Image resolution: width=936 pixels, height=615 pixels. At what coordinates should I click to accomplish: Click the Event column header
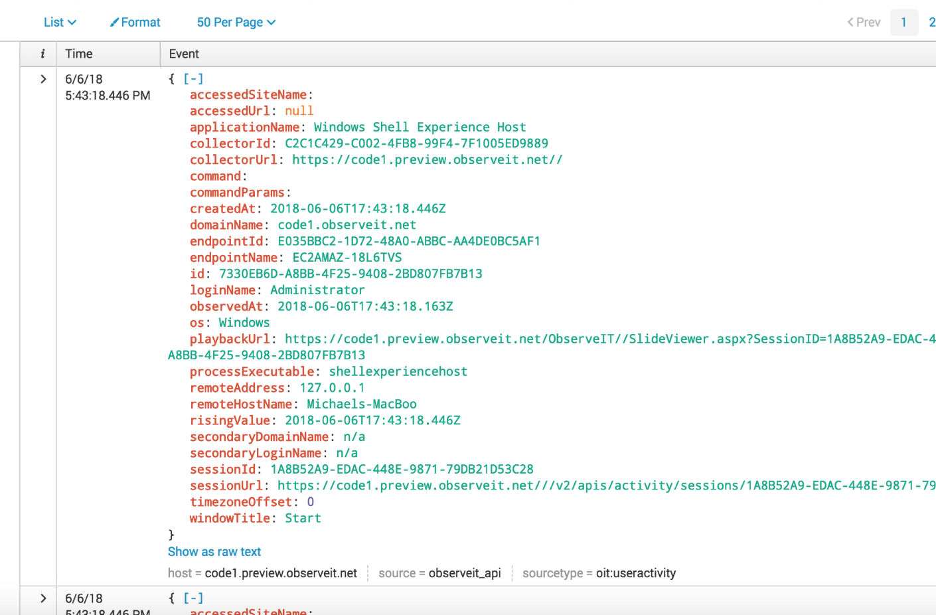(x=184, y=54)
